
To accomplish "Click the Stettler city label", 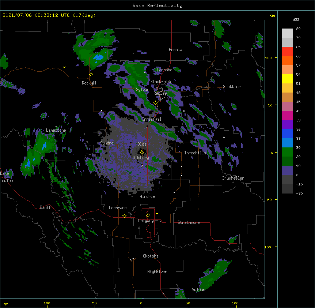I will [232, 87].
